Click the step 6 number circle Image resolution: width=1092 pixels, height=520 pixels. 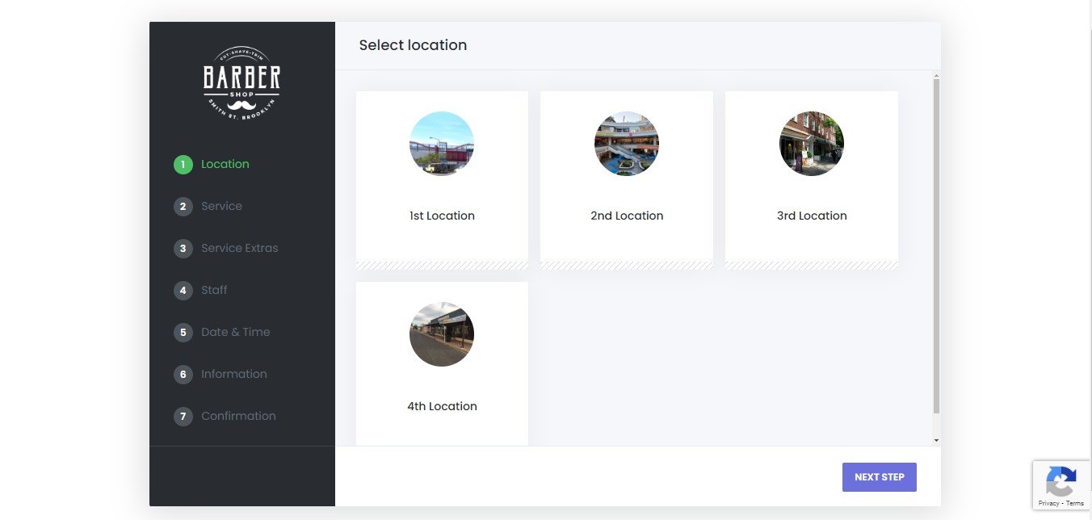click(183, 375)
